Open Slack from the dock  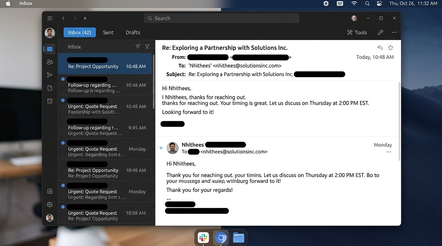tap(203, 238)
